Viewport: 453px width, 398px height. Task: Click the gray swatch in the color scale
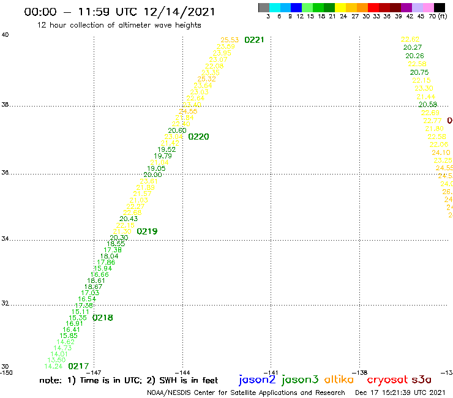coord(264,7)
